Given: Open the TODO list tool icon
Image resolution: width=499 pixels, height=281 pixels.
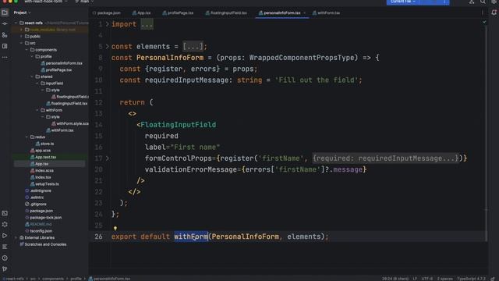Looking at the screenshot, I should [5, 247].
